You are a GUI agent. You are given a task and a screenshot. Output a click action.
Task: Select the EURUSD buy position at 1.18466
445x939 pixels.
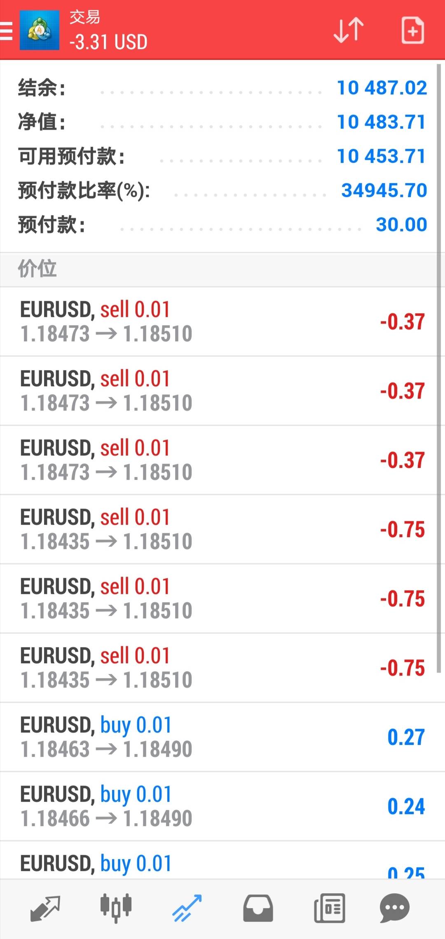(218, 806)
